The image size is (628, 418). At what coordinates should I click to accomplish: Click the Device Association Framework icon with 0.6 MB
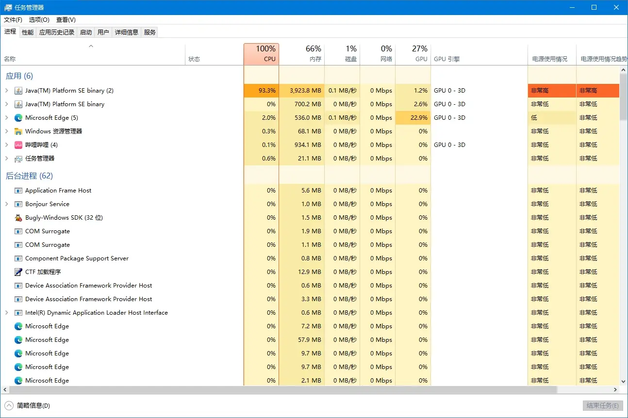pyautogui.click(x=18, y=286)
